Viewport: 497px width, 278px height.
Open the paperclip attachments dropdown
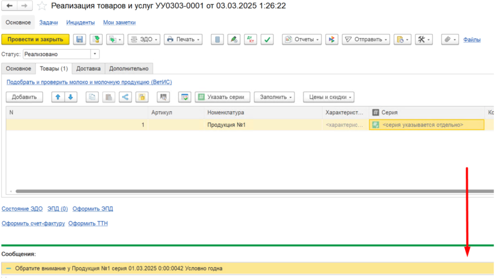tap(450, 39)
